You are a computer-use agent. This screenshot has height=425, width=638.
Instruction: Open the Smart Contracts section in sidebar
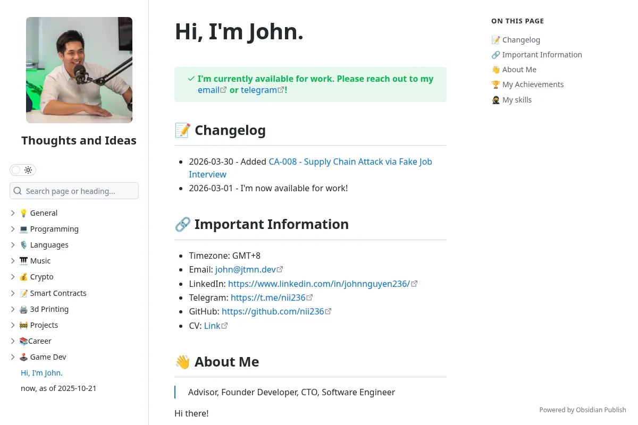53,293
